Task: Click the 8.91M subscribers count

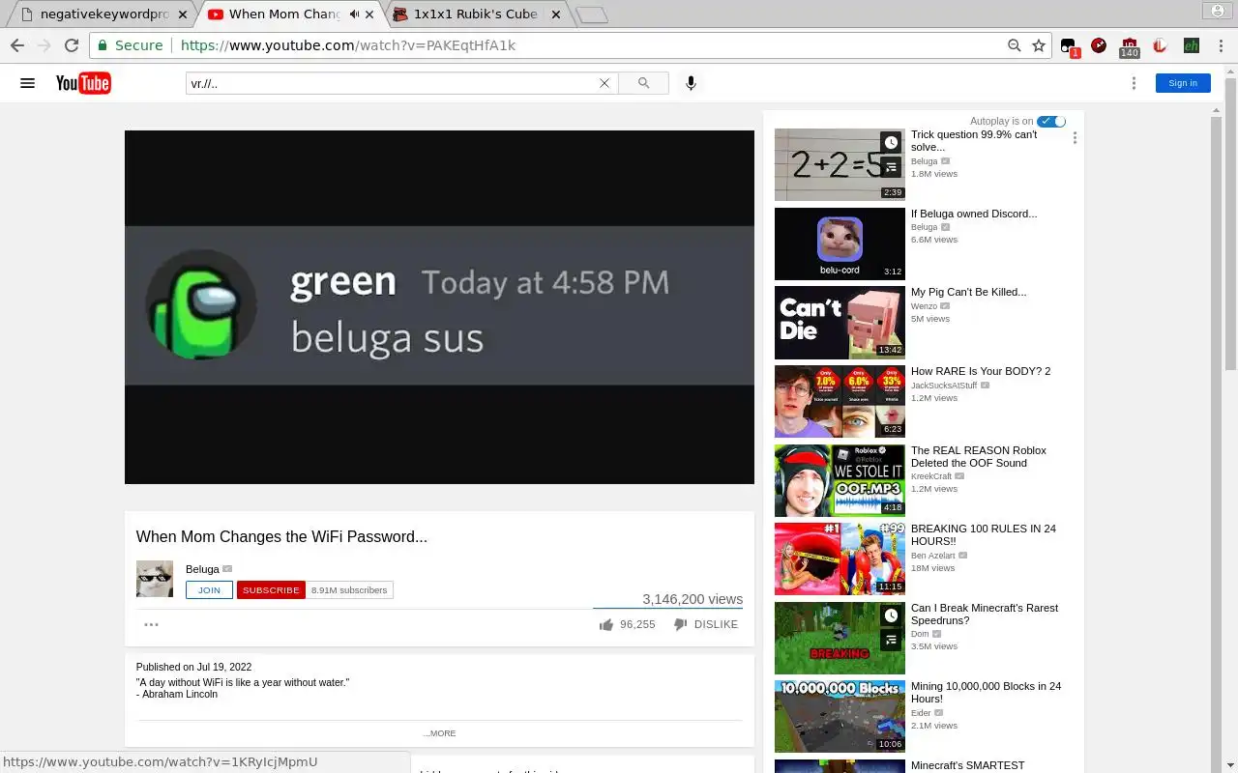Action: coord(349,589)
